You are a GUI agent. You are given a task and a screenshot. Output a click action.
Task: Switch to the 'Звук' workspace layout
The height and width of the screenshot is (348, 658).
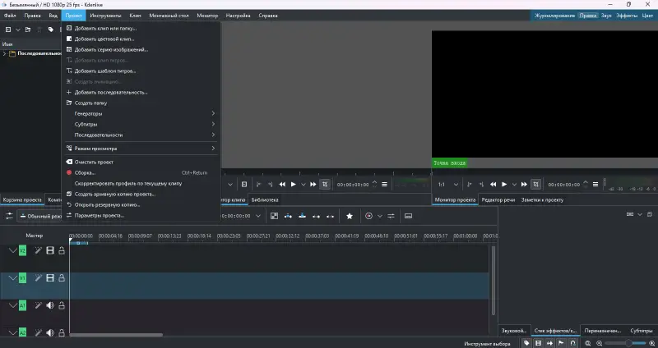(606, 16)
